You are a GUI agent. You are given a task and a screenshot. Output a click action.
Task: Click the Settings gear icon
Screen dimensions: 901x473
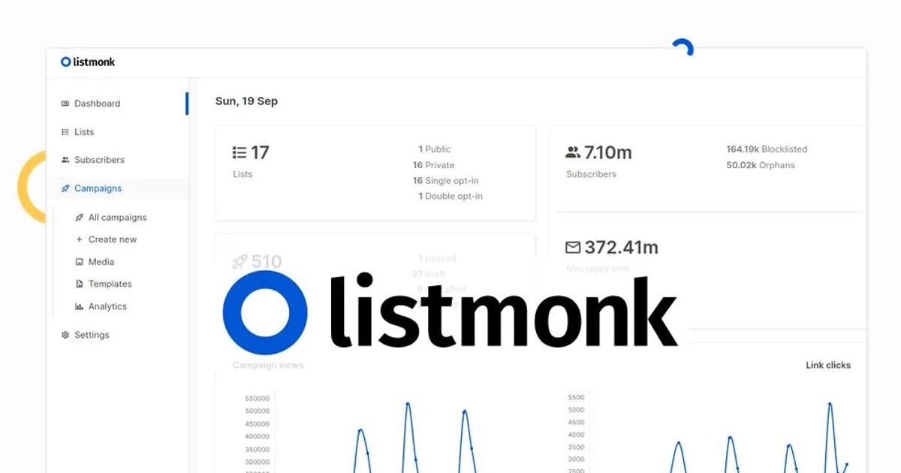coord(65,335)
